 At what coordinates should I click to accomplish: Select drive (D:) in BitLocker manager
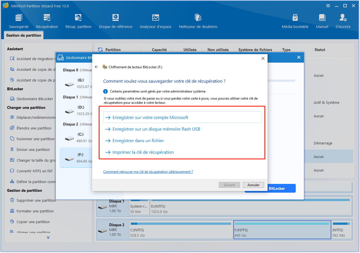(76, 110)
